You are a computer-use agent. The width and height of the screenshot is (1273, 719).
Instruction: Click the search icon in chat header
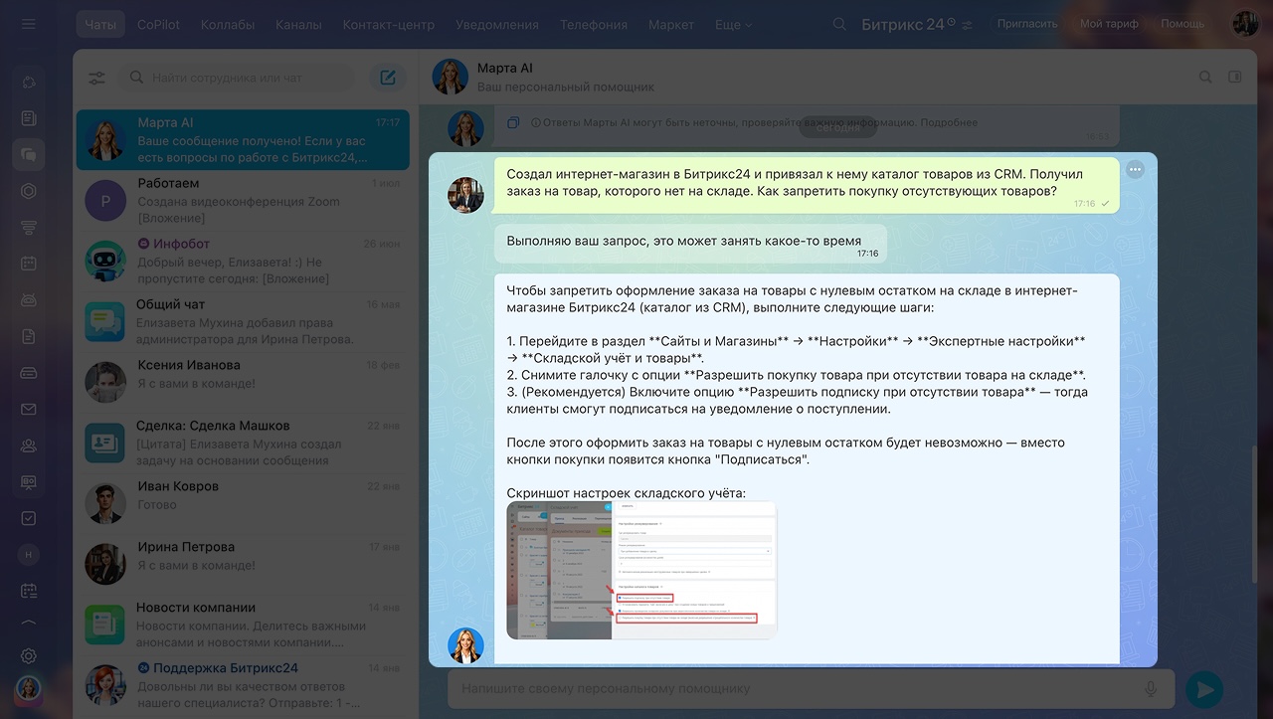[1205, 77]
